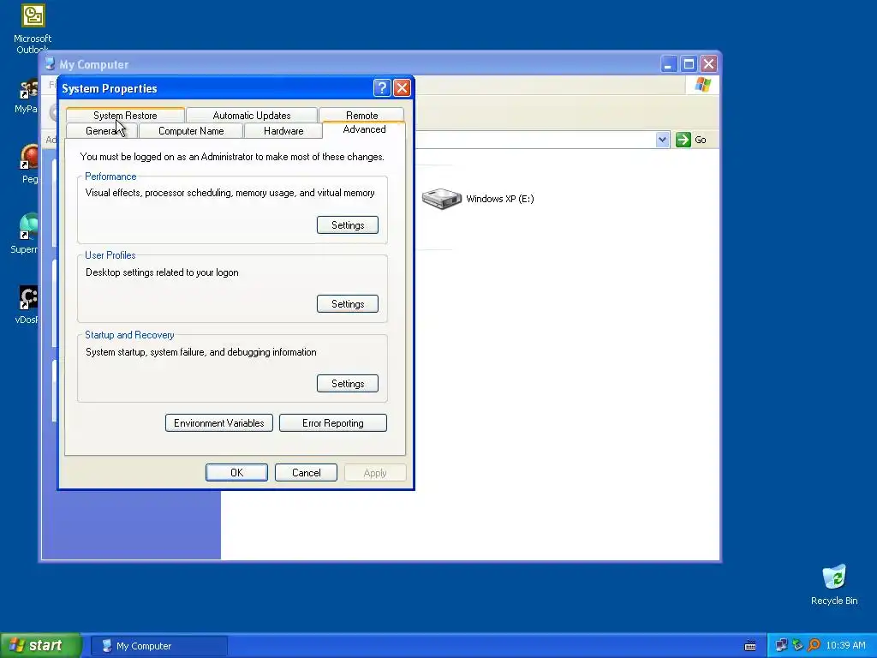Select the General tab
Screen dimensions: 877x658
tap(102, 131)
